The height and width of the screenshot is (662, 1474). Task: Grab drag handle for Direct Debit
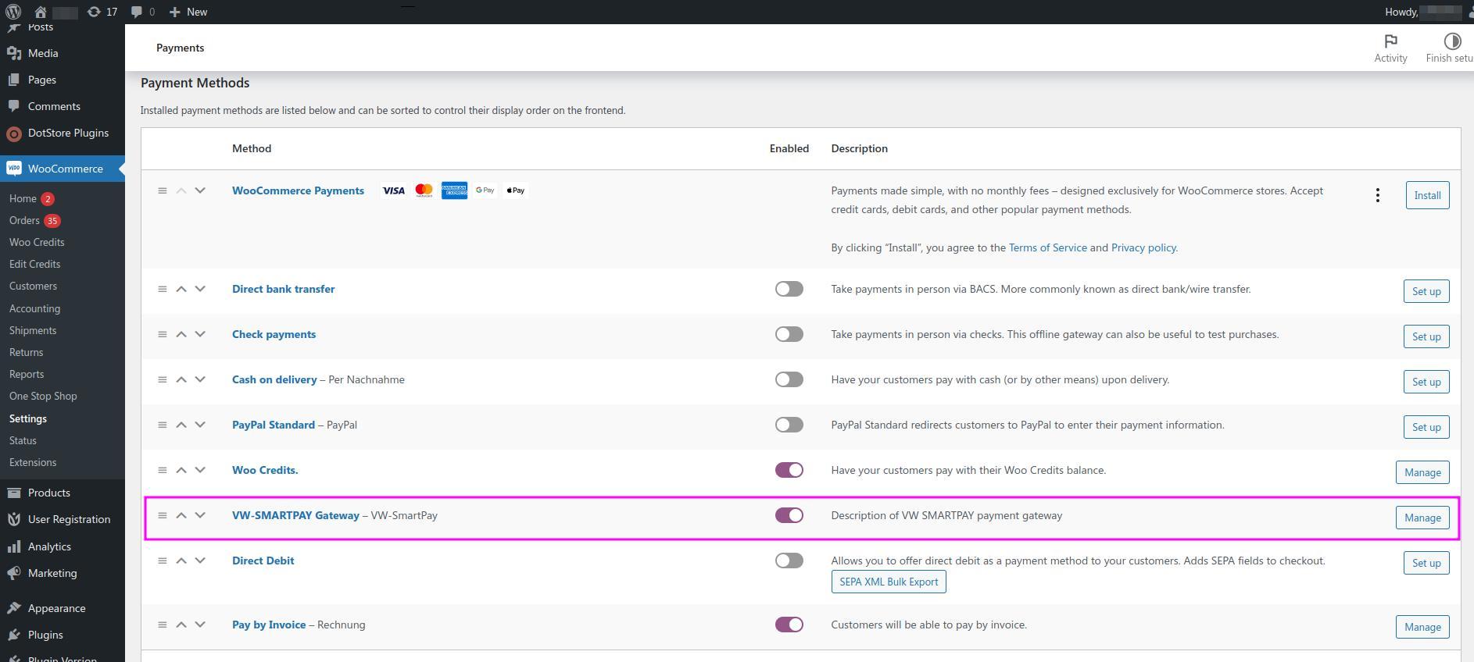pyautogui.click(x=163, y=561)
